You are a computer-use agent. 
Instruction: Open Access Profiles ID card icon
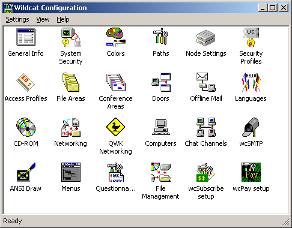(x=26, y=82)
